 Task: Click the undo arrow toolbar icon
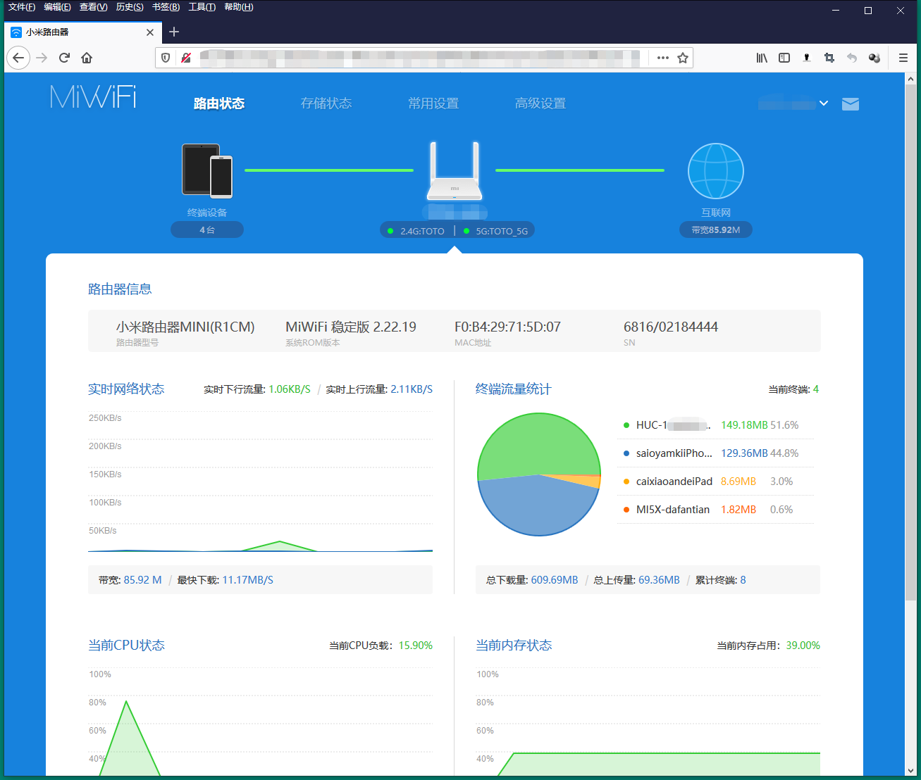click(852, 58)
